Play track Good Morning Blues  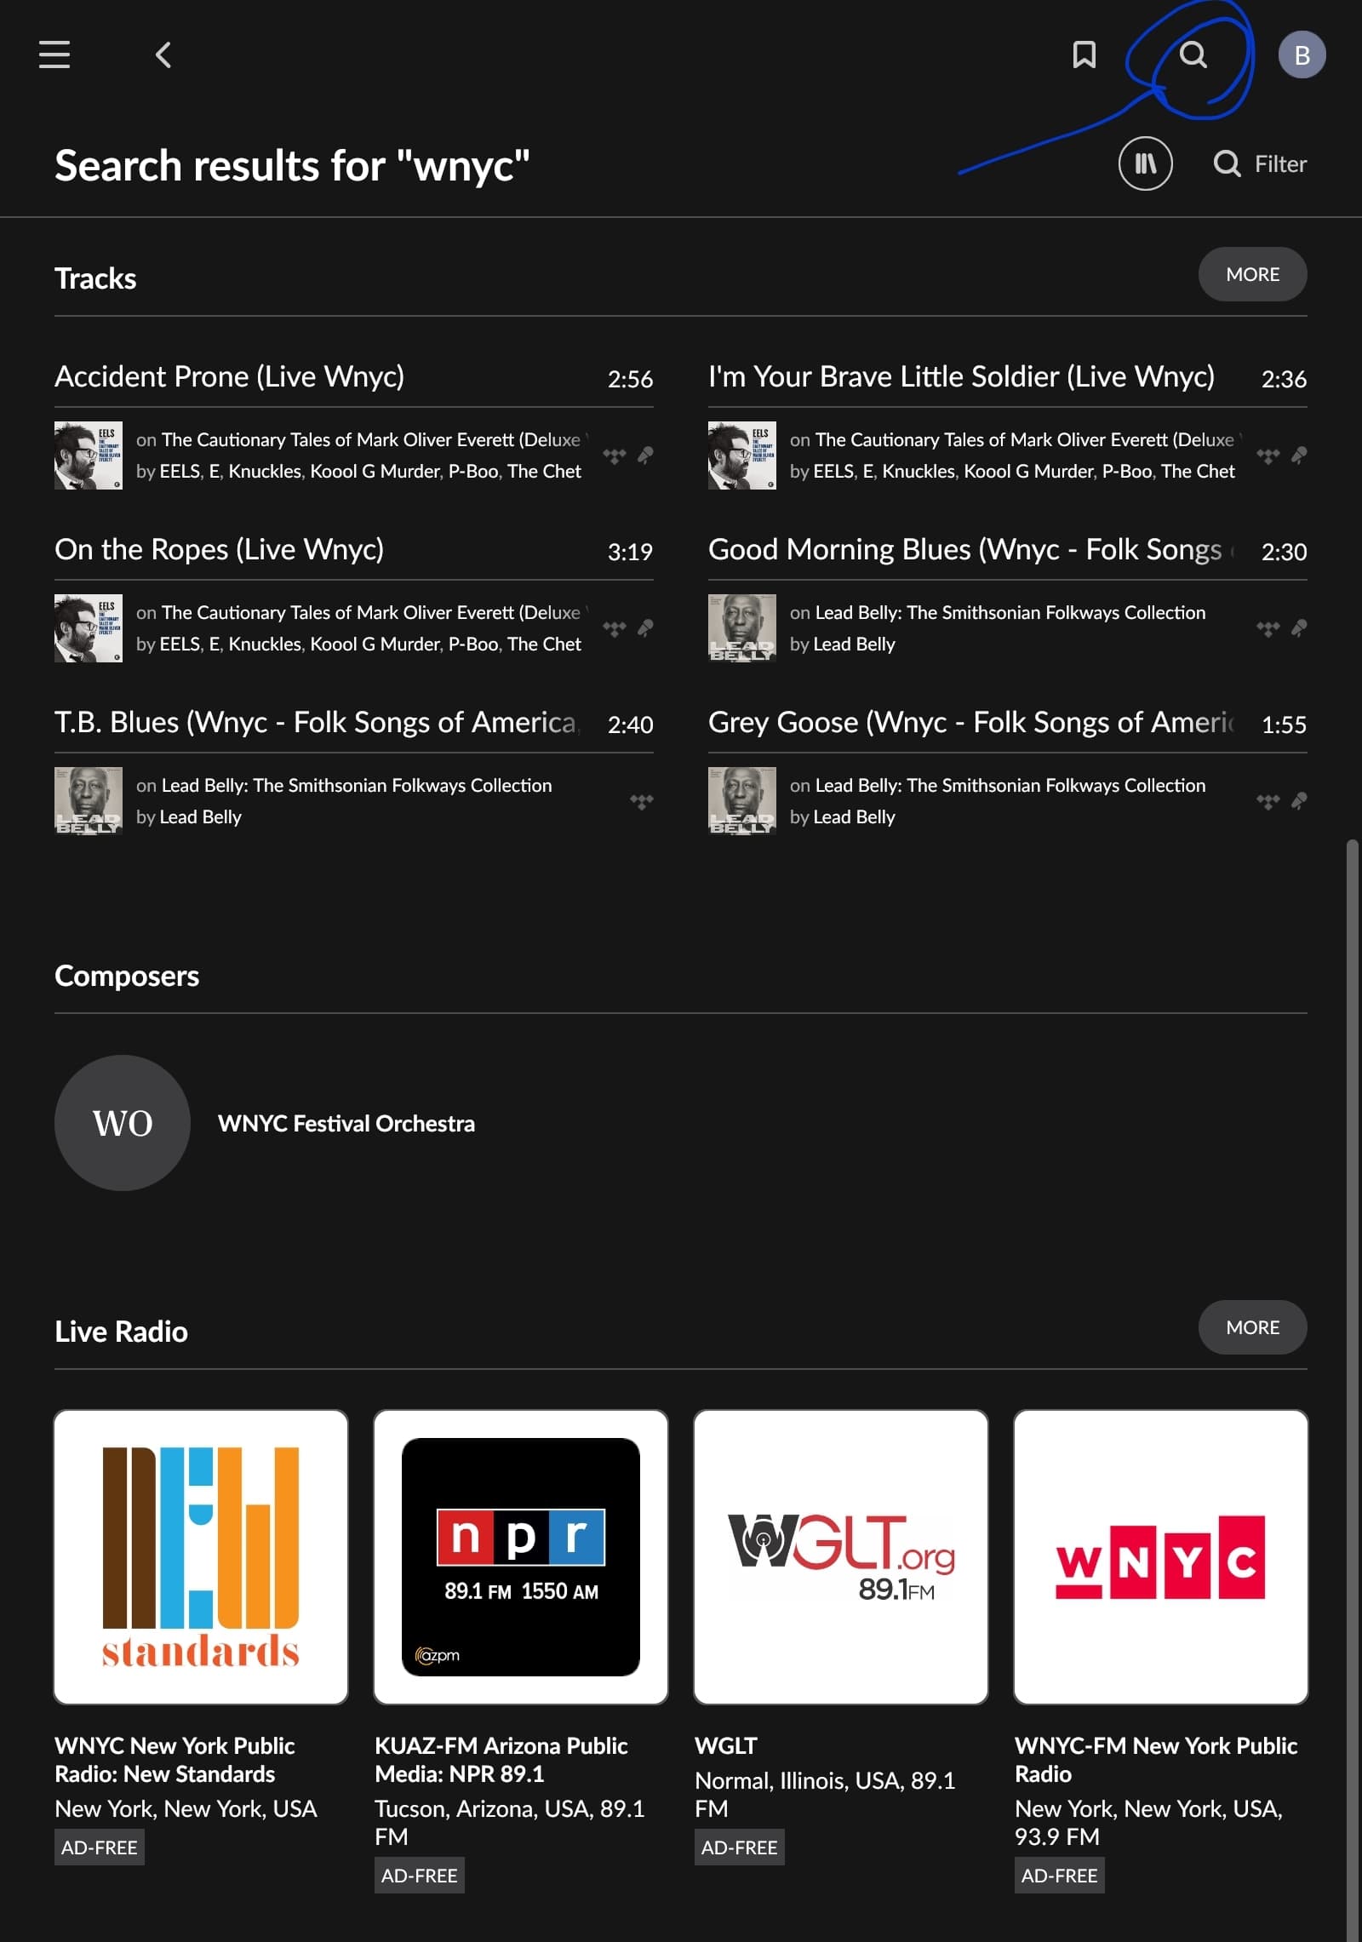pyautogui.click(x=970, y=549)
